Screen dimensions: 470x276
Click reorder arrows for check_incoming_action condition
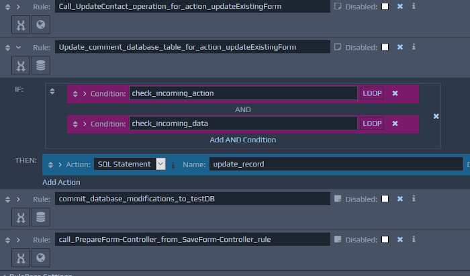pos(75,94)
